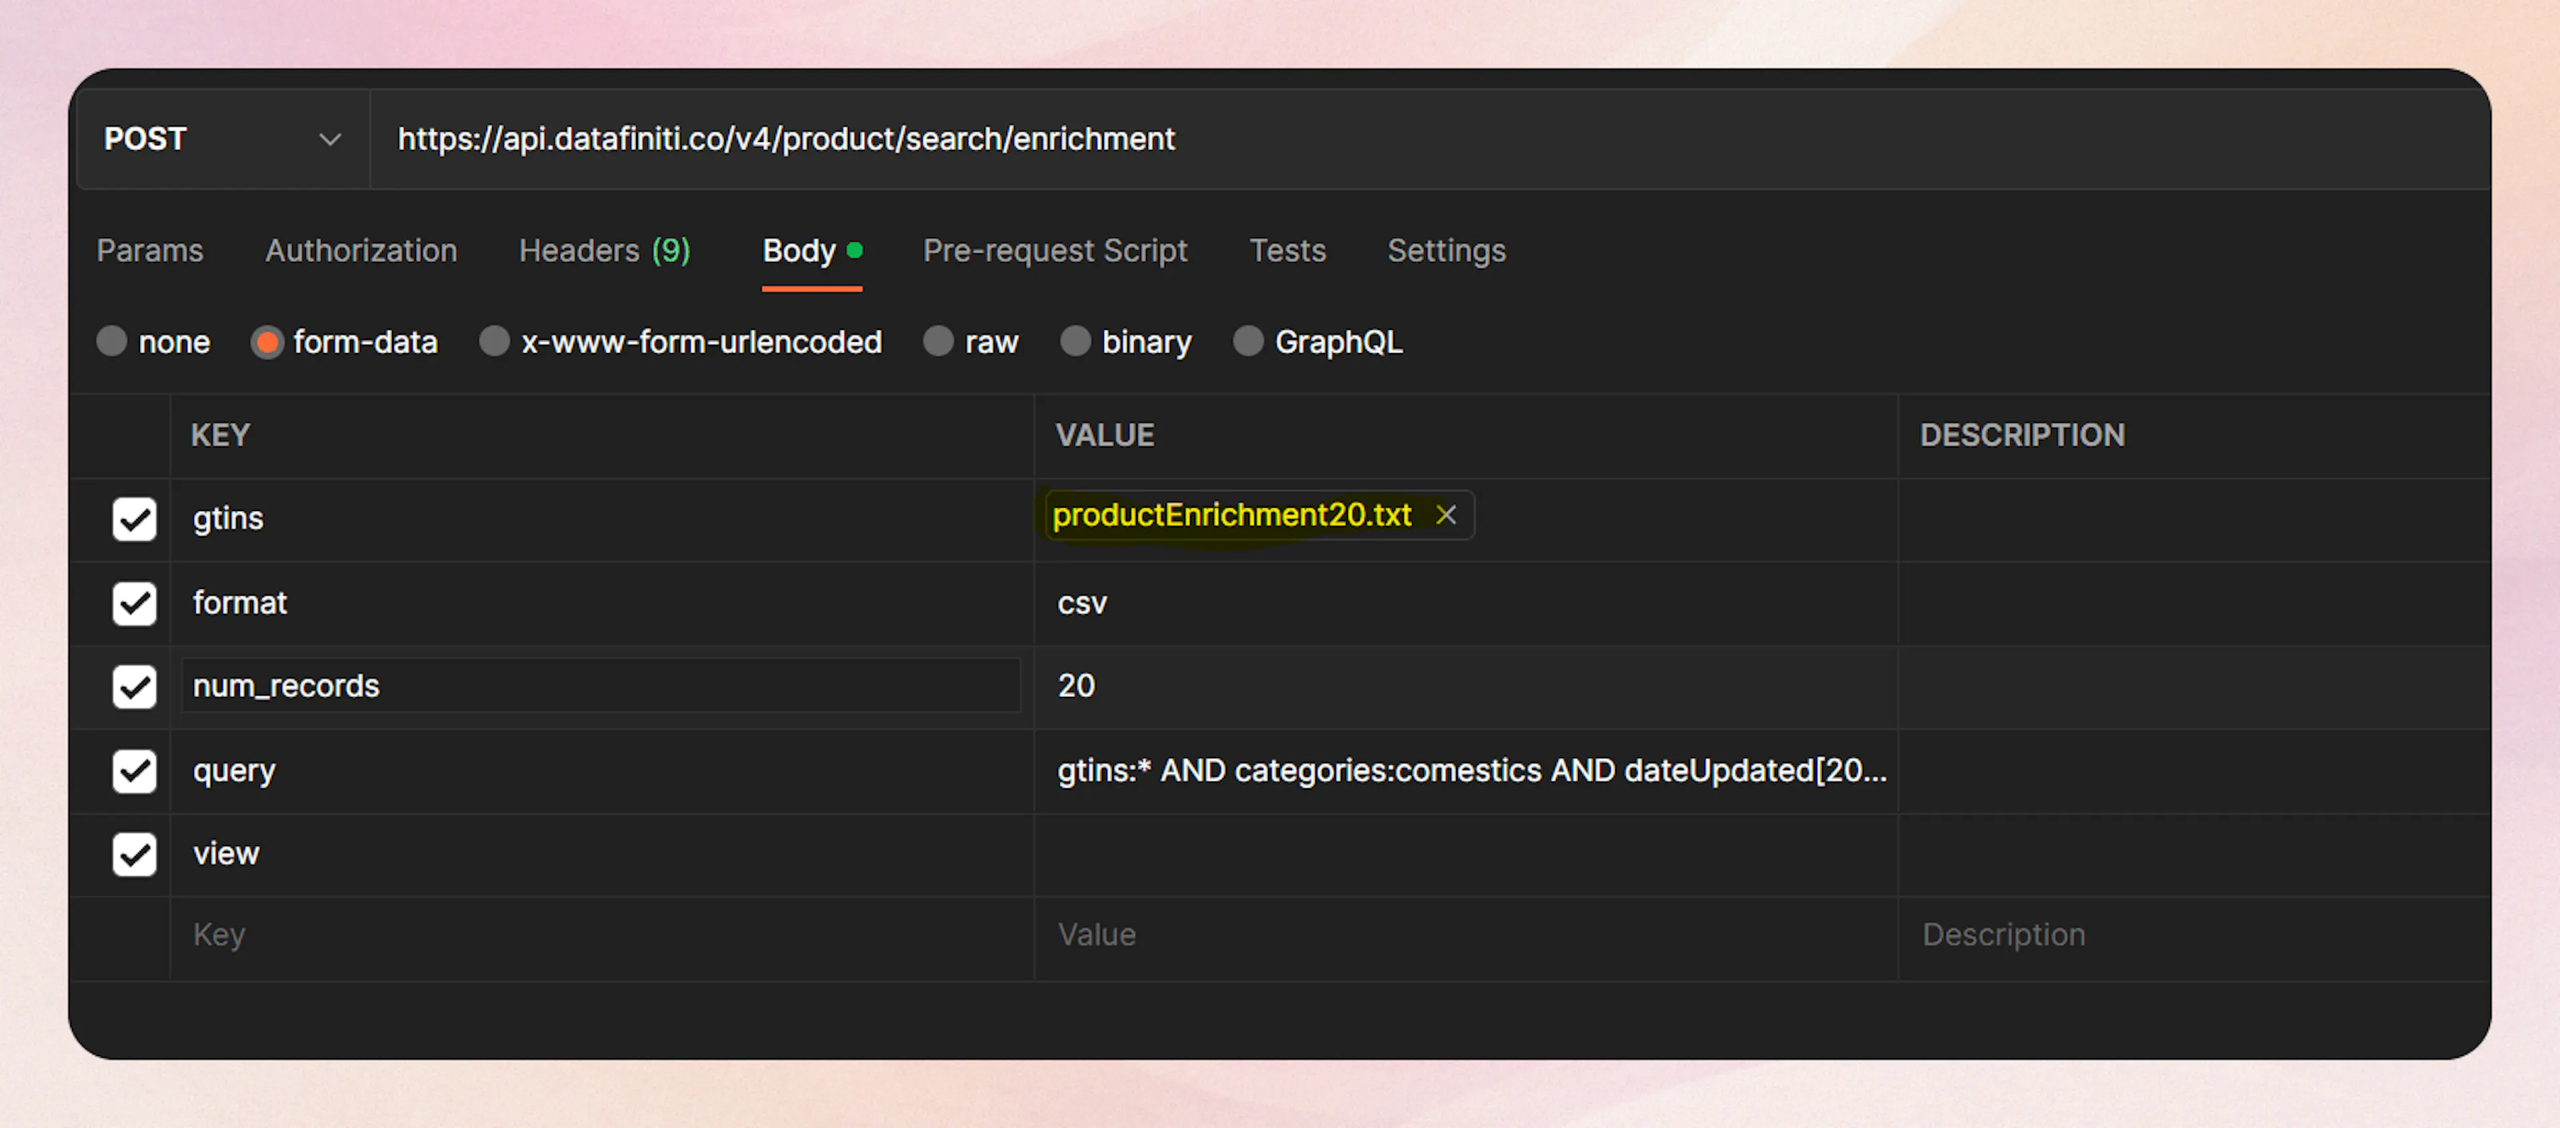Uncheck the gtins parameter row
This screenshot has height=1128, width=2560.
pos(134,518)
